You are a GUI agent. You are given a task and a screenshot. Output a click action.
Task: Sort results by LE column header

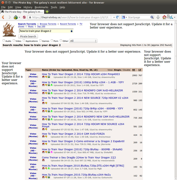point(140,70)
